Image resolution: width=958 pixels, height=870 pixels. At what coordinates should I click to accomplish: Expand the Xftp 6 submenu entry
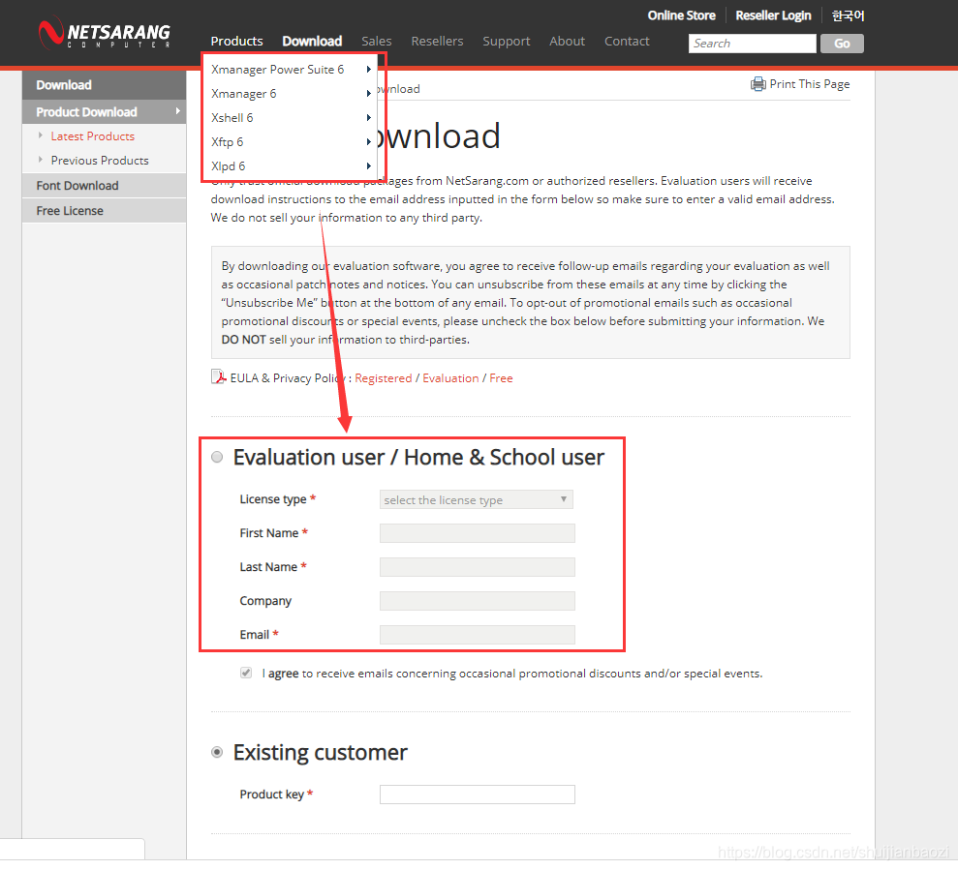tap(291, 141)
